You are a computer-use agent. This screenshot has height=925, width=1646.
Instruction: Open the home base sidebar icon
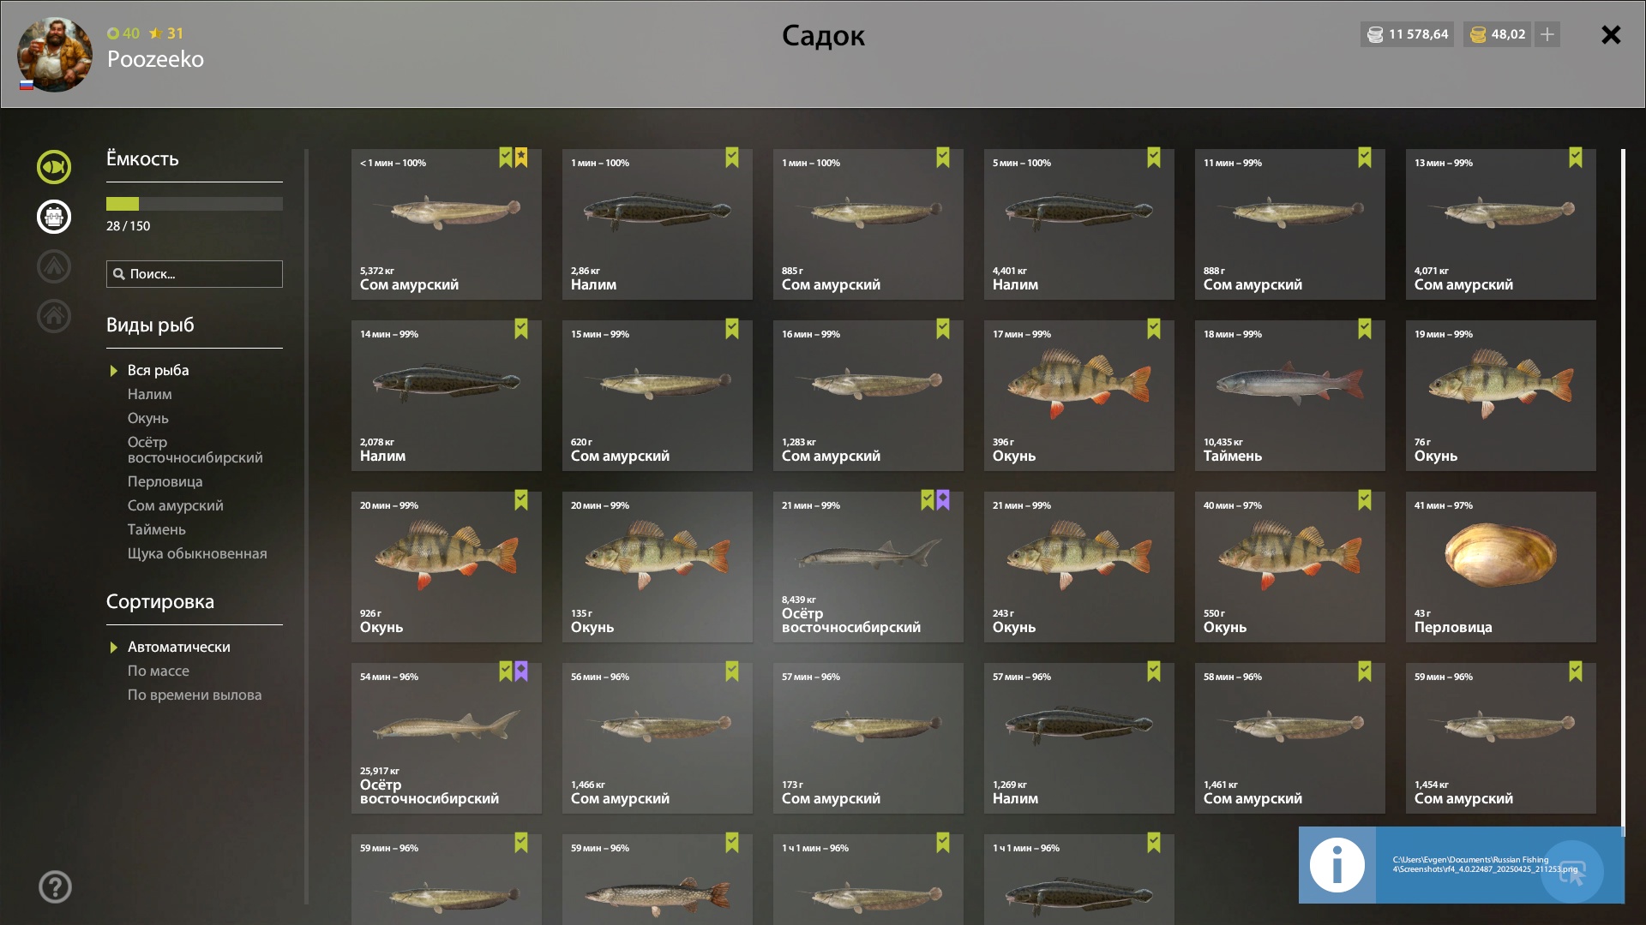point(54,316)
